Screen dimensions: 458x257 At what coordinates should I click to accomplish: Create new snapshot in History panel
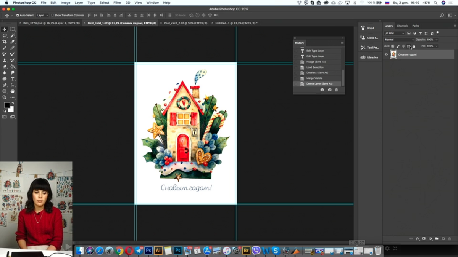(x=330, y=89)
